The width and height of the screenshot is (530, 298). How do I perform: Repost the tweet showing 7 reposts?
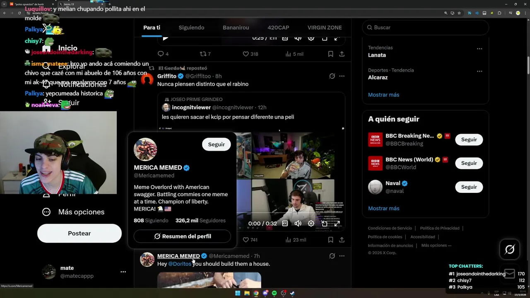click(x=205, y=54)
